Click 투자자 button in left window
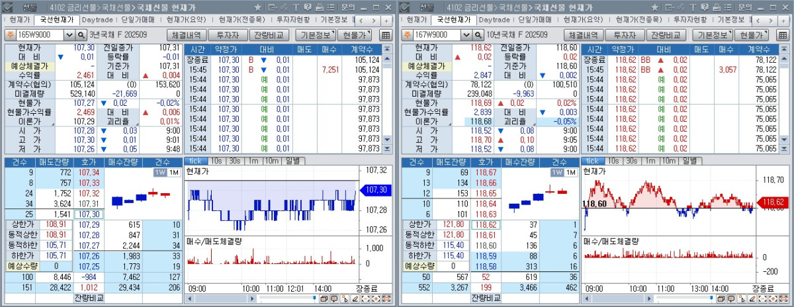The width and height of the screenshot is (794, 307). [228, 35]
